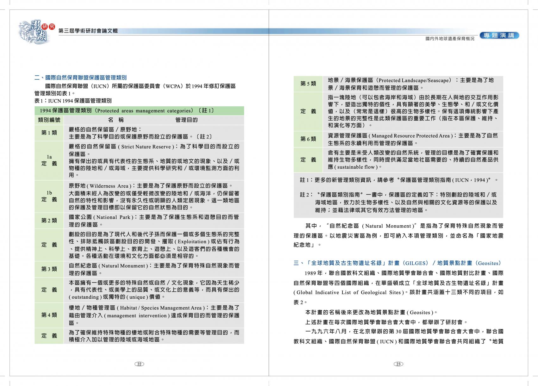
Task: Select heading 二、國際自然保育聯盟保護區管理類別
Action: coord(80,78)
